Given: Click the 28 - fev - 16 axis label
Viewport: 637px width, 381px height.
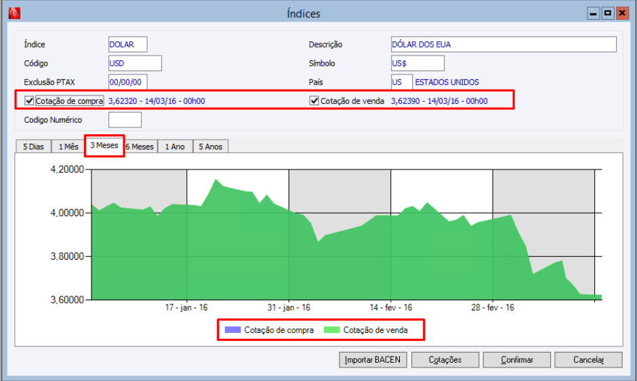Looking at the screenshot, I should click(x=493, y=307).
